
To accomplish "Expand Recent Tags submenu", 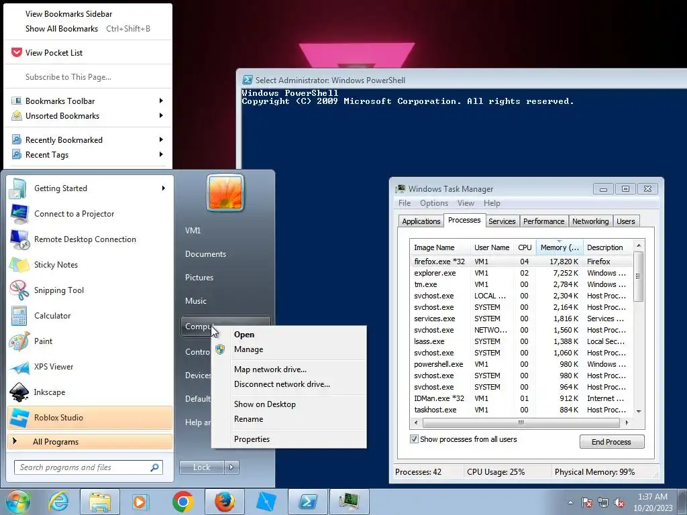I will pos(161,155).
